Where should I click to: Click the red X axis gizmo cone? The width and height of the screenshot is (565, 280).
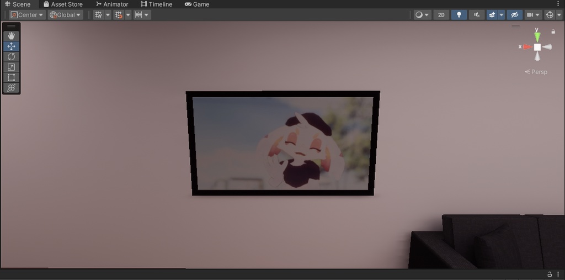[x=527, y=47]
